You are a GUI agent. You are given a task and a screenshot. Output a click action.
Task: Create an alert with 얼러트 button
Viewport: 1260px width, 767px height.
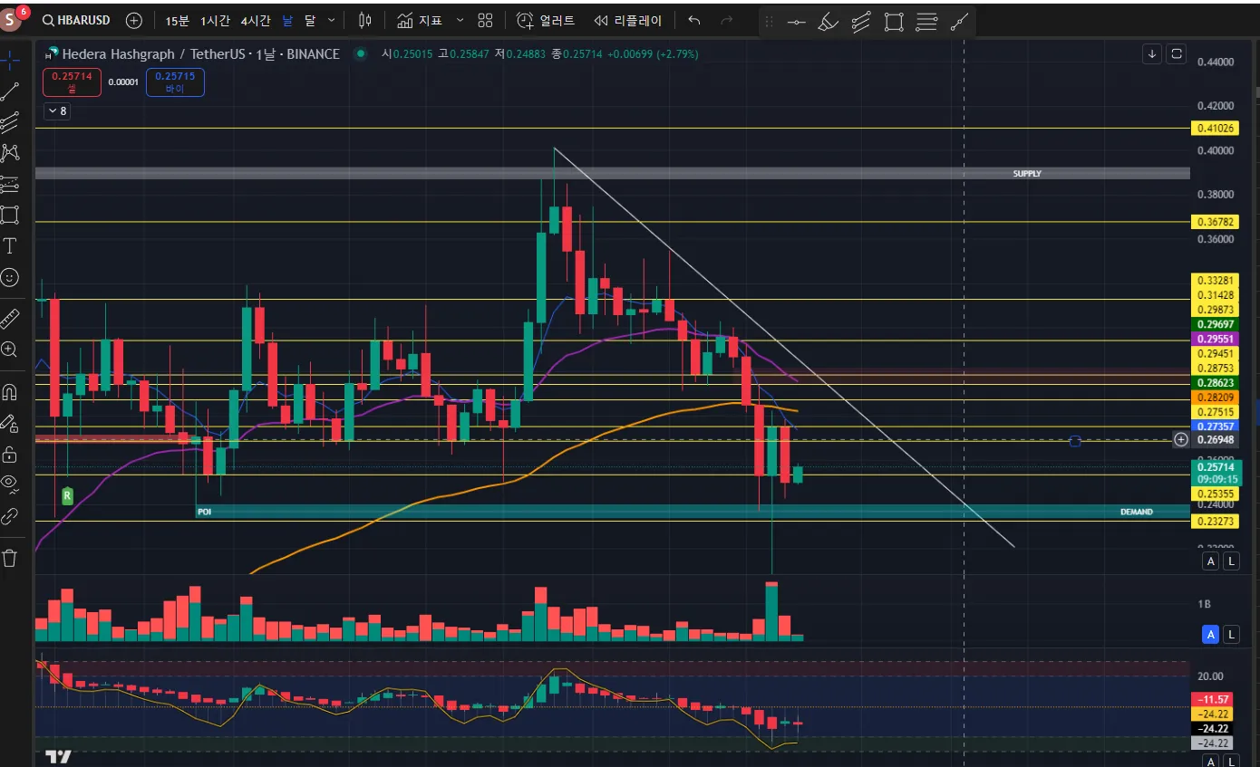coord(546,20)
